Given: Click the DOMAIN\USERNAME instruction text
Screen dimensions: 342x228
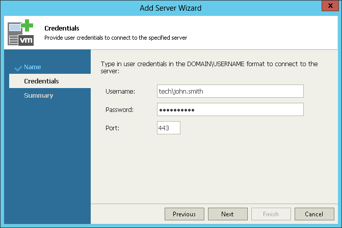Looking at the screenshot, I should coord(209,67).
